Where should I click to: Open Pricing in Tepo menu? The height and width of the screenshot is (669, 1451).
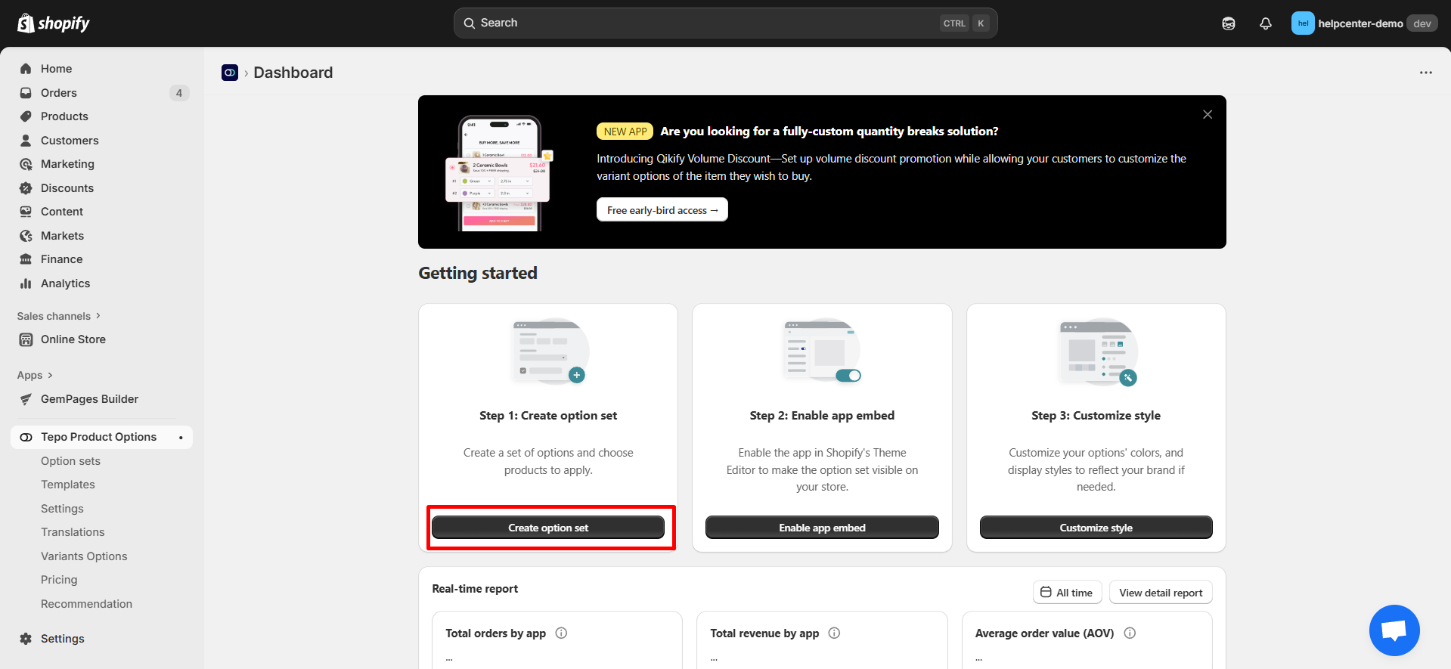[x=59, y=580]
